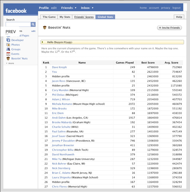Viewport: 190px width, 192px height.
Task: Open the Friends header link
Action: pos(67,8)
